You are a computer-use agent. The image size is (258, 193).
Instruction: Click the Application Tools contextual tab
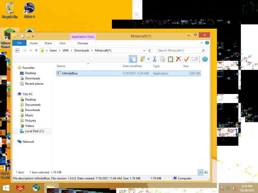tap(83, 37)
